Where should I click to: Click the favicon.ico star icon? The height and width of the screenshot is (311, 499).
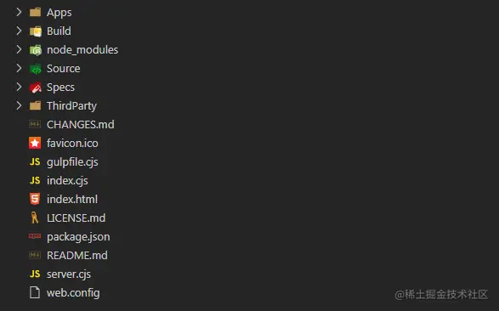point(35,143)
